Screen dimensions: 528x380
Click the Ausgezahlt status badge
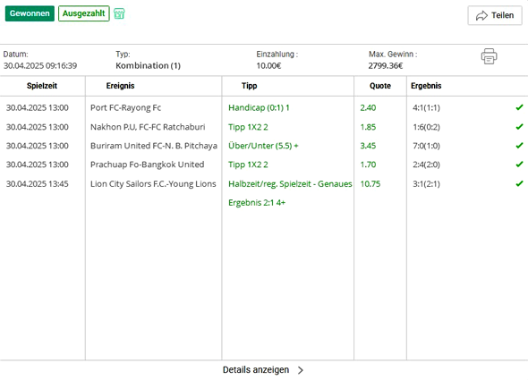[x=84, y=13]
